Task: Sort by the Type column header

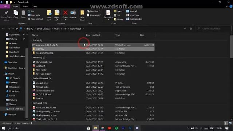Action: 118,35
